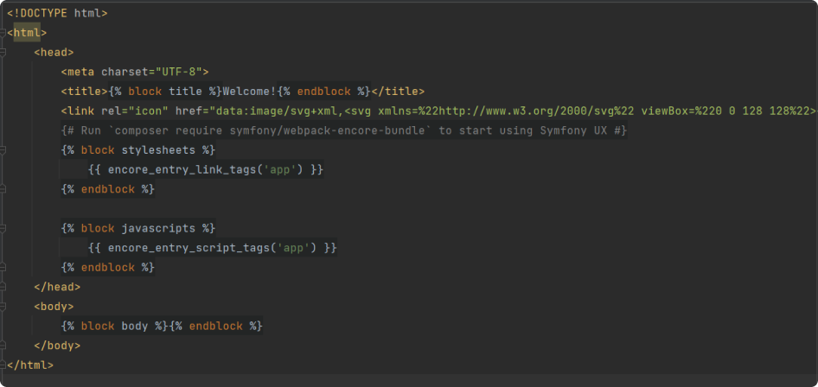Collapse the head section fold marker

(x=4, y=52)
